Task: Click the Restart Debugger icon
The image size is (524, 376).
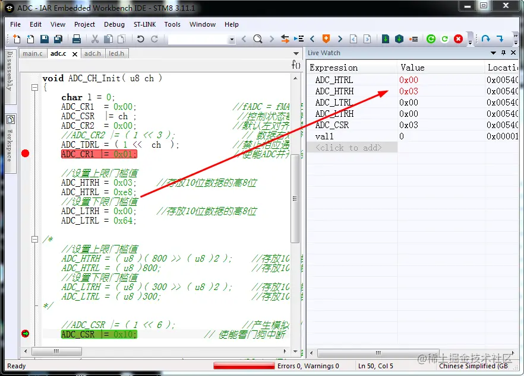Action: coord(445,39)
